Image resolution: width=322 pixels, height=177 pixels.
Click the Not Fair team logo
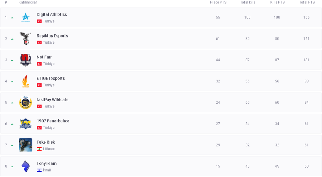coord(25,60)
